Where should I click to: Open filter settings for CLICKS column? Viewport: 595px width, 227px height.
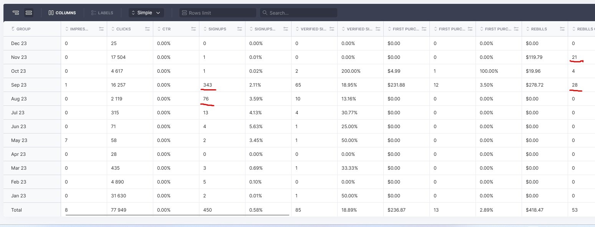pos(148,29)
